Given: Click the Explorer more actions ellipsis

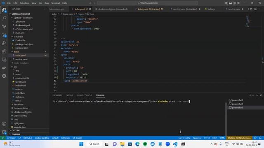Looking at the screenshot, I should point(45,9).
